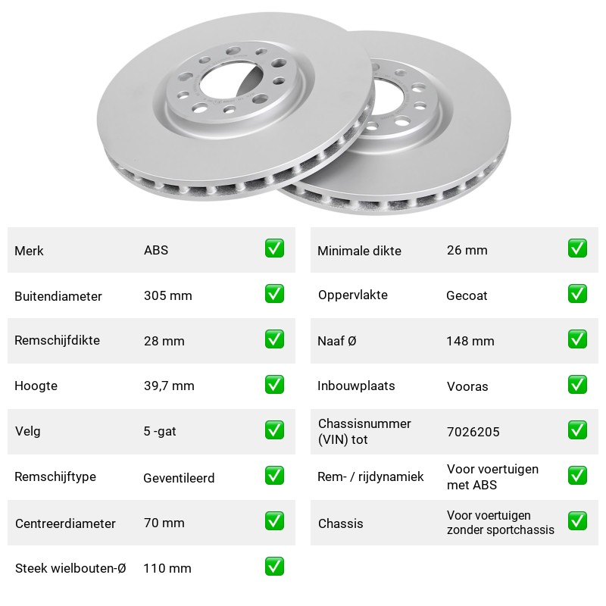Toggle the check for Steek wielbouten-Ø 110 mm
Viewport: 606px width, 606px height.
coord(274,566)
